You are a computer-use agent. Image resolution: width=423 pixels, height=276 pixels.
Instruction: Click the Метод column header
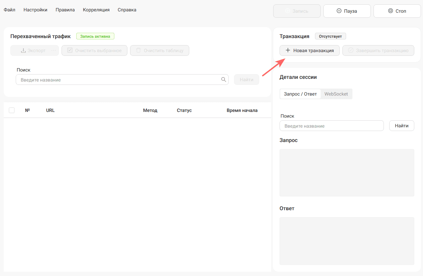click(150, 110)
